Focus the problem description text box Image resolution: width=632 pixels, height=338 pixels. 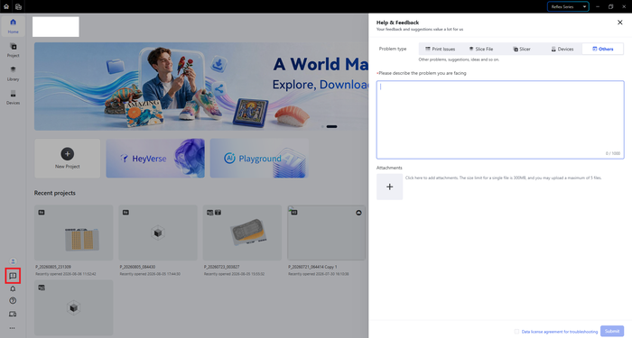click(500, 120)
